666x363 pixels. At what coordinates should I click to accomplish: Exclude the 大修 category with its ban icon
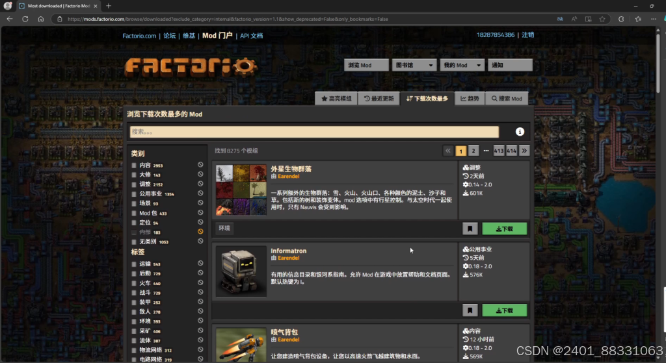tap(200, 174)
